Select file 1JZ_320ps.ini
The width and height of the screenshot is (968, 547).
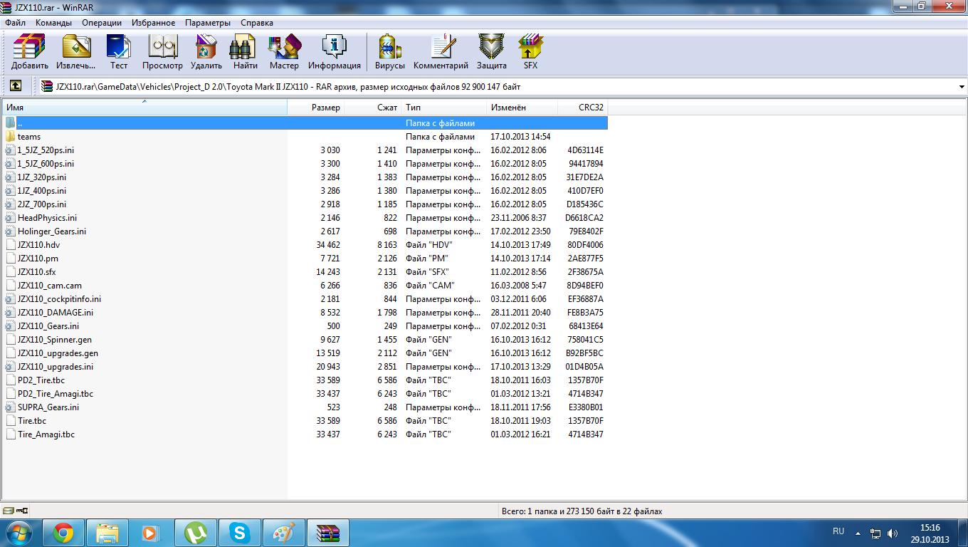point(305,177)
